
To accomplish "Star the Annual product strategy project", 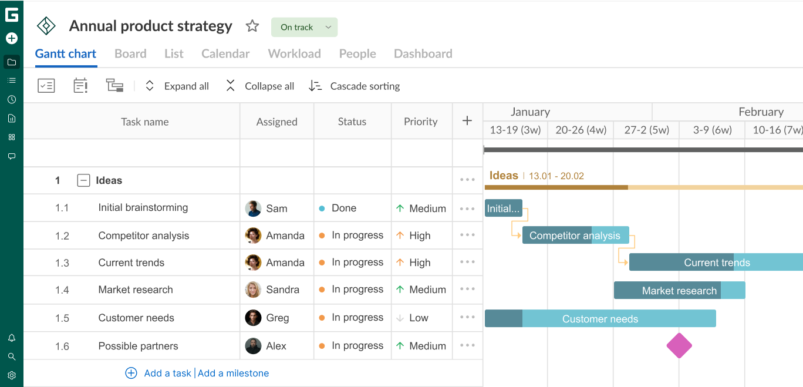I will 252,26.
